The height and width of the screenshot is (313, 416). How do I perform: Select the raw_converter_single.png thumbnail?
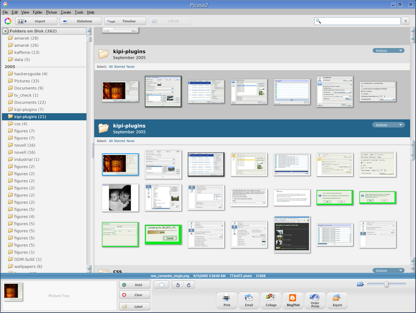120,164
